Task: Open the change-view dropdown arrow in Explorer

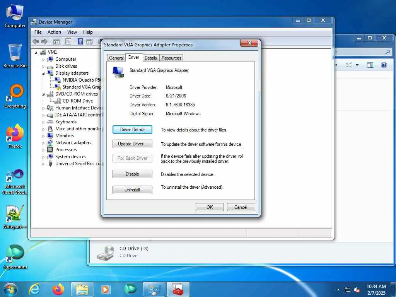Action: coord(357,65)
